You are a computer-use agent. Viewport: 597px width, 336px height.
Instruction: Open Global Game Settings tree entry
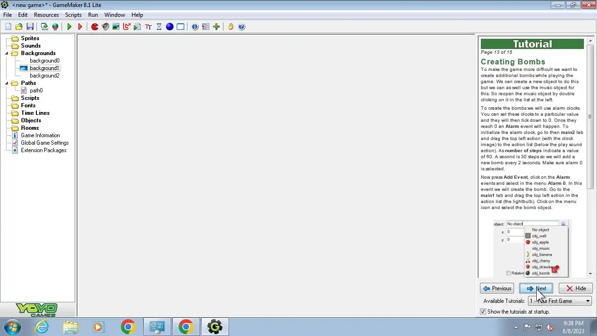[45, 143]
